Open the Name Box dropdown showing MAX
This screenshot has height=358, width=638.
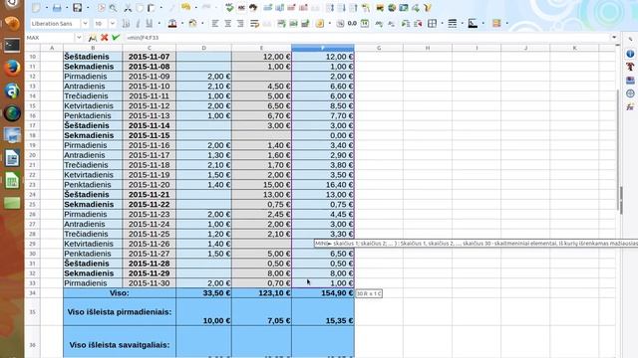(x=79, y=38)
